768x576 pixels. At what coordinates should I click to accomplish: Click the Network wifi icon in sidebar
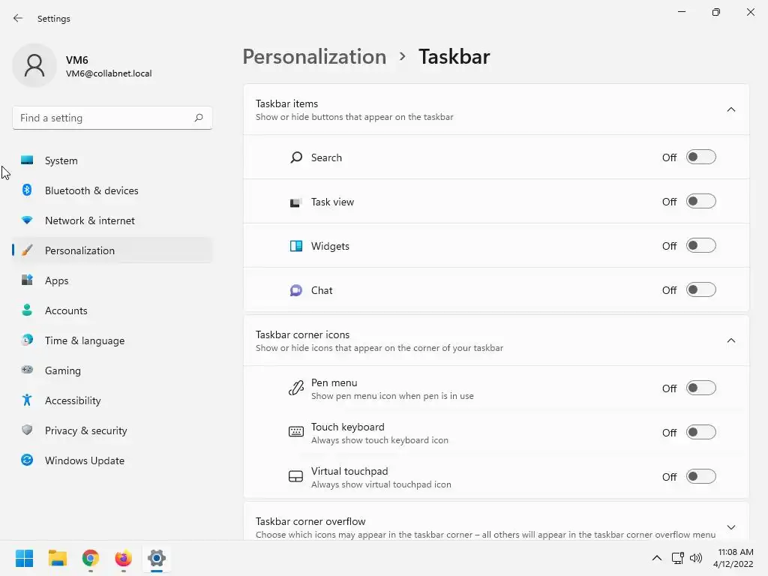pyautogui.click(x=27, y=220)
